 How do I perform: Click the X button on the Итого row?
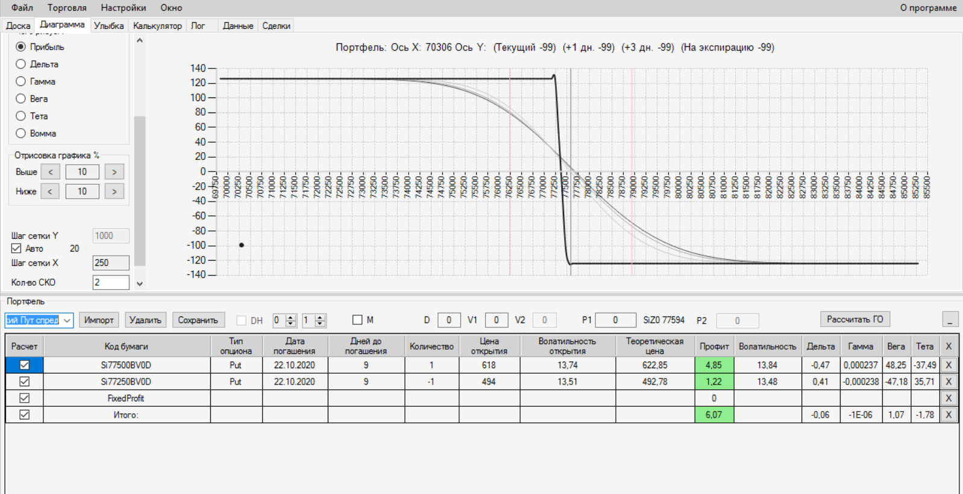[x=949, y=415]
